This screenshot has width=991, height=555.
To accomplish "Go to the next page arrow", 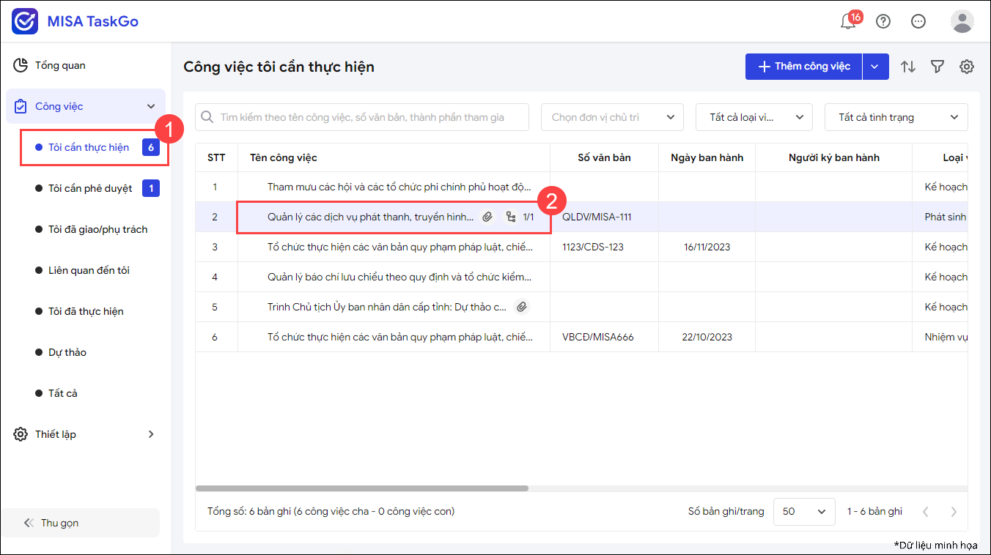I will click(x=954, y=512).
